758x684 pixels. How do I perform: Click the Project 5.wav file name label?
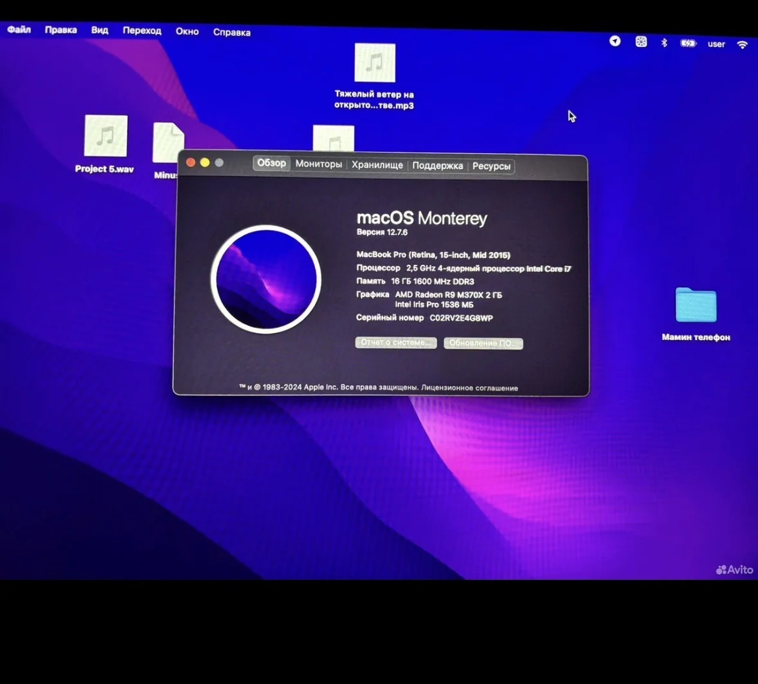[104, 169]
